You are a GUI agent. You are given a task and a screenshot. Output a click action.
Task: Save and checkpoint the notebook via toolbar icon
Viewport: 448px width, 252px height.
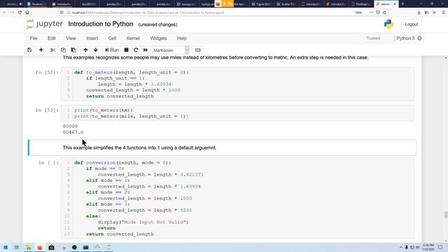29,50
